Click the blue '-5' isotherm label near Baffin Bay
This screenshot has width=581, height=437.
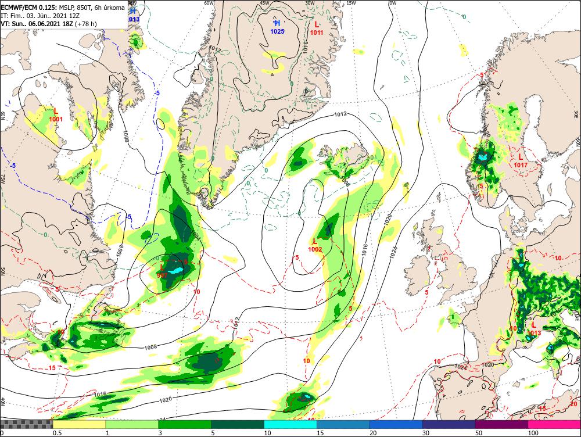[157, 93]
